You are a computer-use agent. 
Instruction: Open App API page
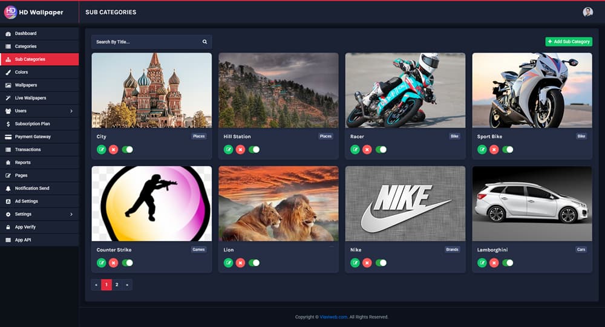[39, 240]
